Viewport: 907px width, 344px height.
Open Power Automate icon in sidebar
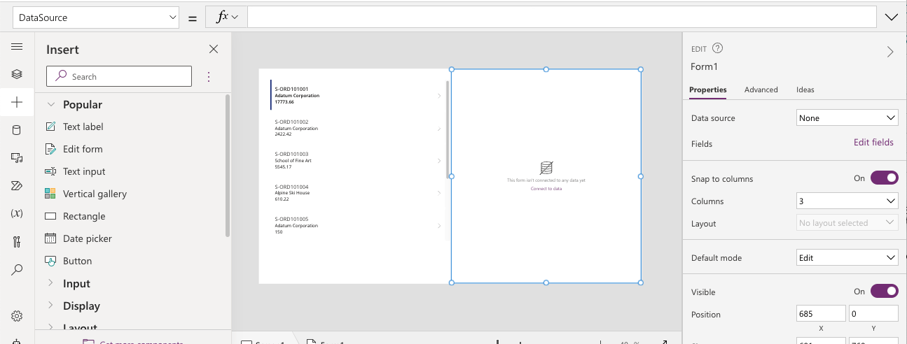click(17, 186)
